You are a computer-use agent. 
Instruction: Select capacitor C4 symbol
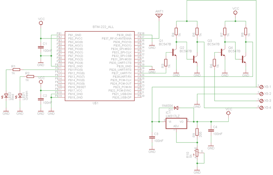(211, 130)
